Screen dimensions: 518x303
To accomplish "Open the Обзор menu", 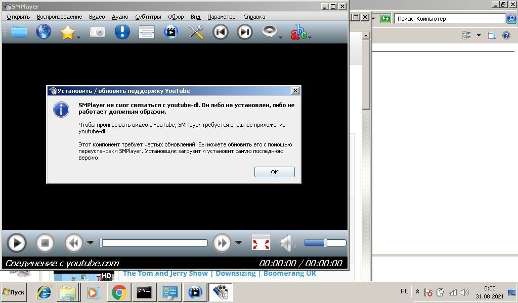I will [176, 17].
